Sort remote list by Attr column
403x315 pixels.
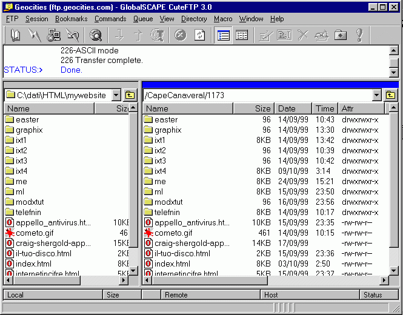(361, 108)
